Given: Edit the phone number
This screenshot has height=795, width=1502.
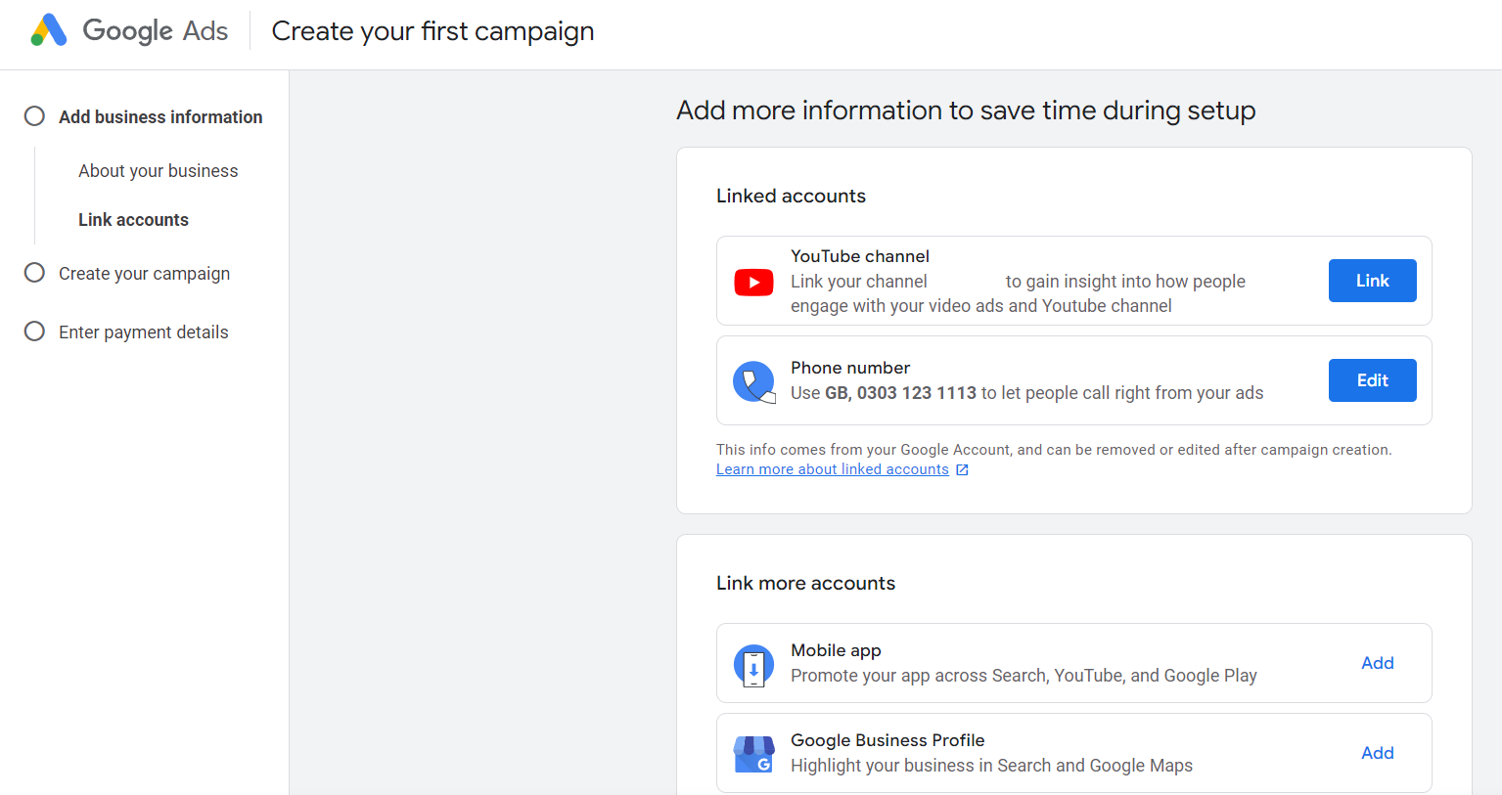Looking at the screenshot, I should [1372, 380].
